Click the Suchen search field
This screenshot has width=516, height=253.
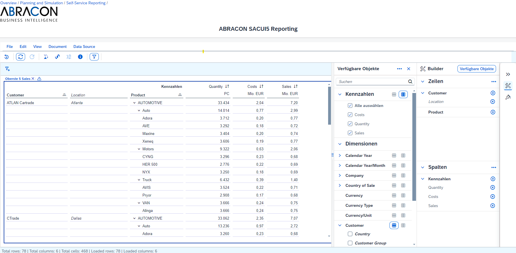pyautogui.click(x=371, y=82)
